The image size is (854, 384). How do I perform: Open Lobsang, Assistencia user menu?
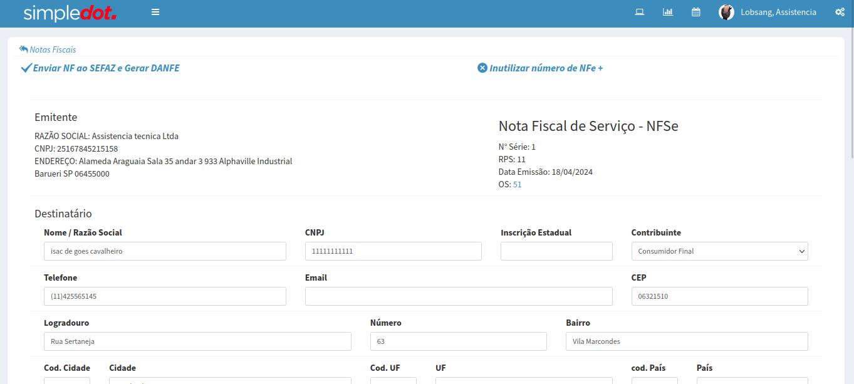pos(778,12)
